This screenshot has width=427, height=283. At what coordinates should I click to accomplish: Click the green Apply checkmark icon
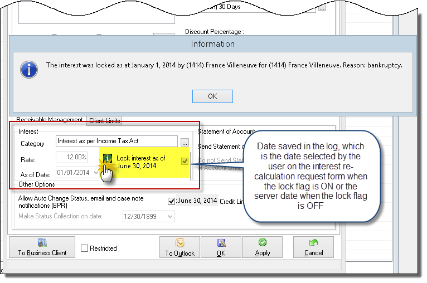pos(263,242)
